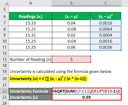Screen dimensions: 128x105
Task: Select row 5 header
Action: tap(4, 9)
